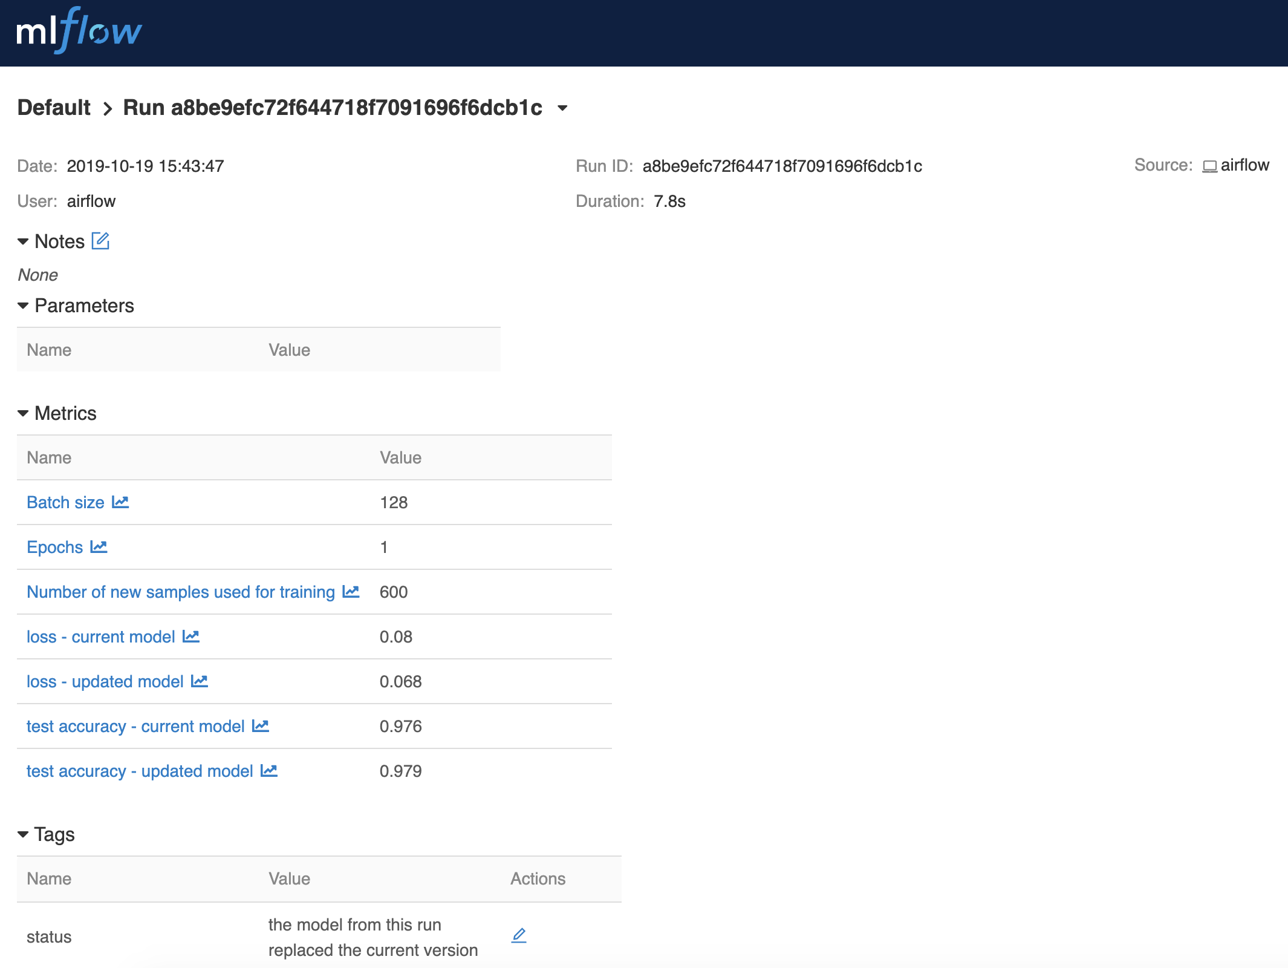Click the value 0.976

tap(401, 726)
